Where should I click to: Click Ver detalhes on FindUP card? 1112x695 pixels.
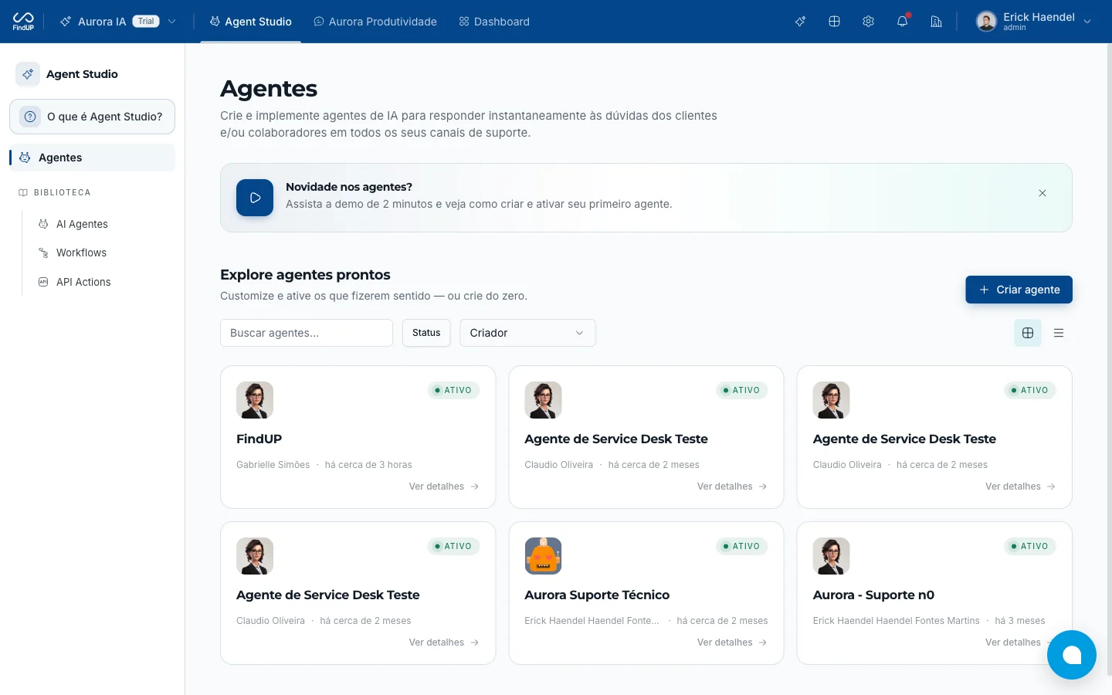tap(444, 486)
